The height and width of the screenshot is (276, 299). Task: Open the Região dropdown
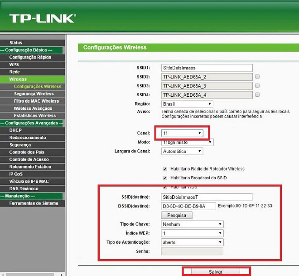pyautogui.click(x=187, y=104)
